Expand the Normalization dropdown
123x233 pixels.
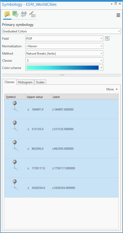click(64, 46)
